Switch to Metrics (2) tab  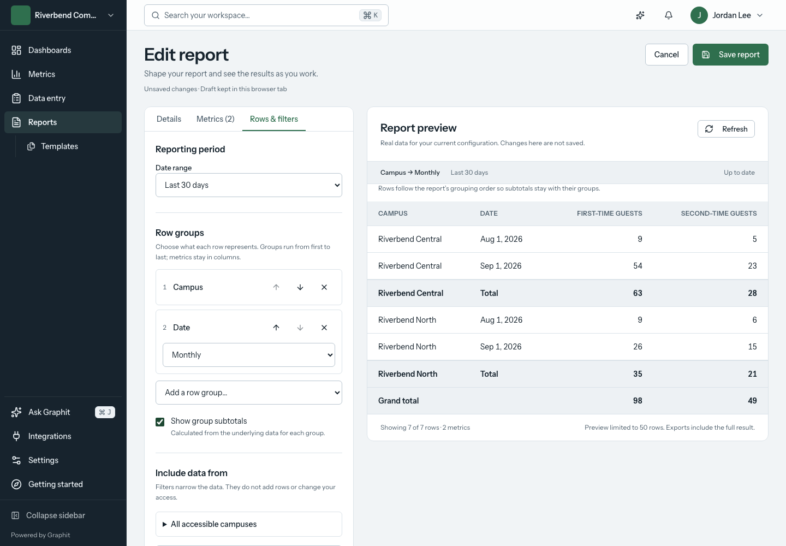pos(216,119)
